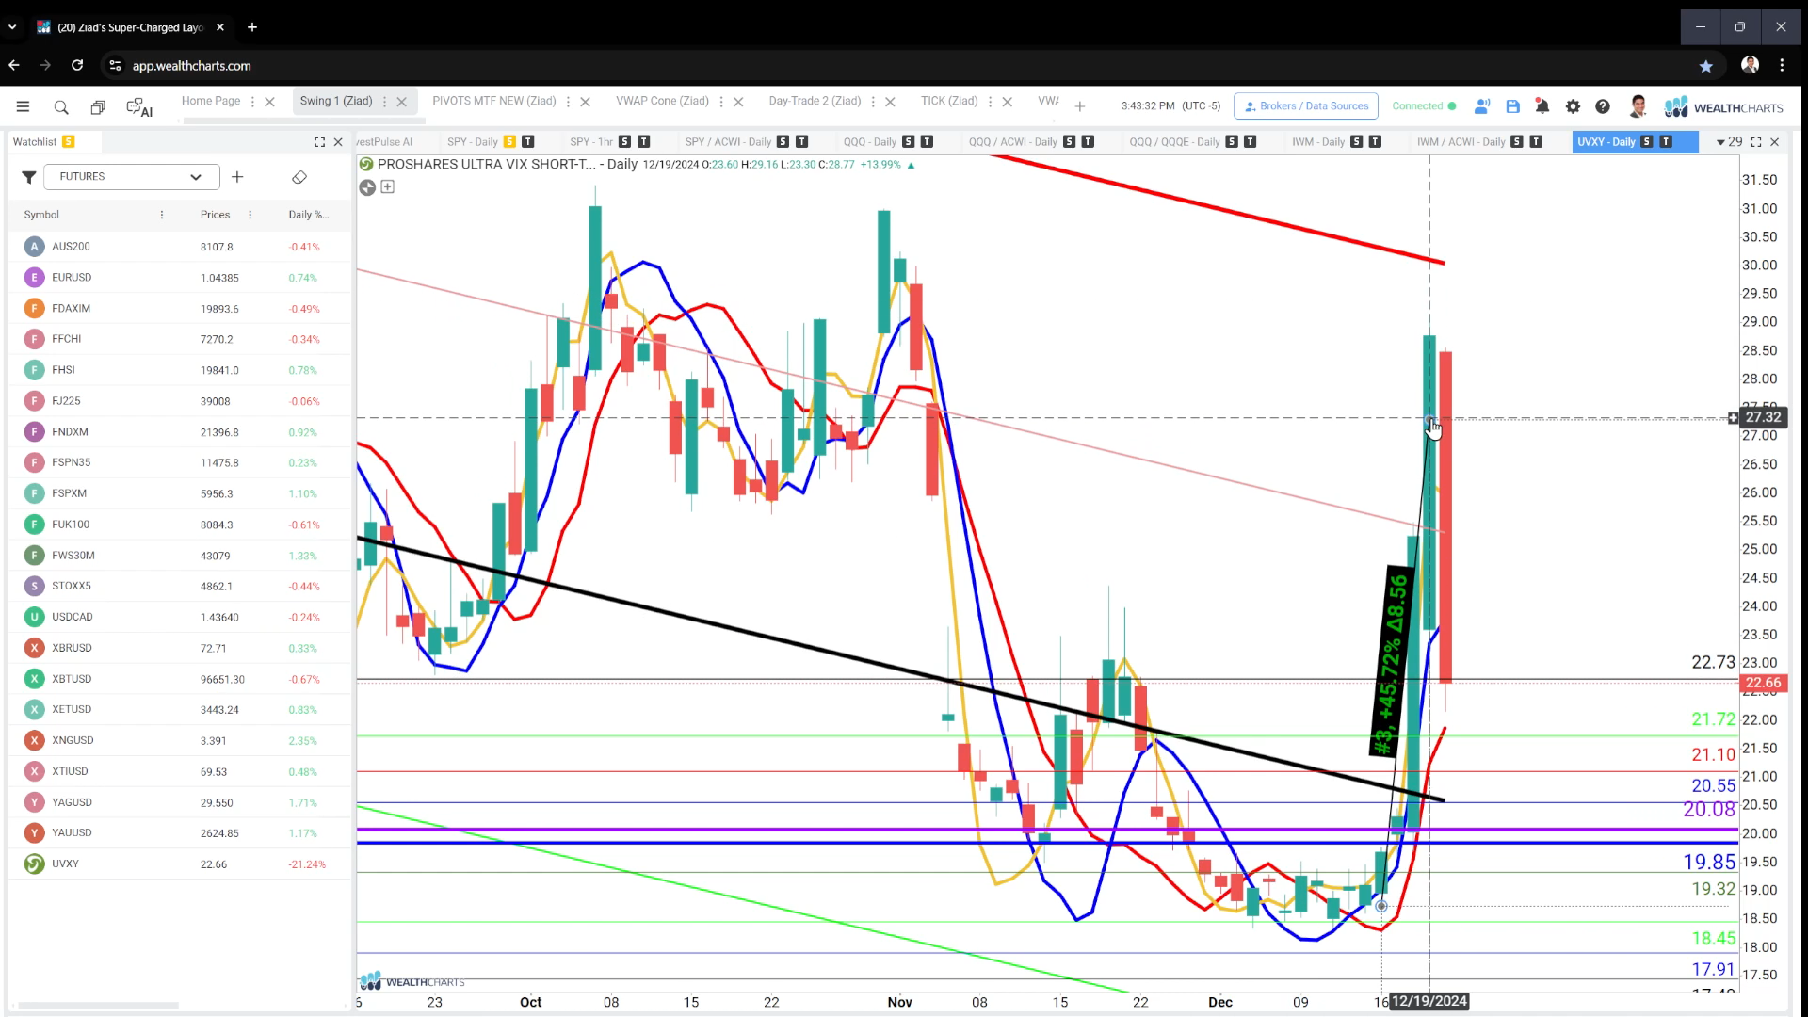Maximize the Watchlist panel
The height and width of the screenshot is (1017, 1808).
pos(319,142)
